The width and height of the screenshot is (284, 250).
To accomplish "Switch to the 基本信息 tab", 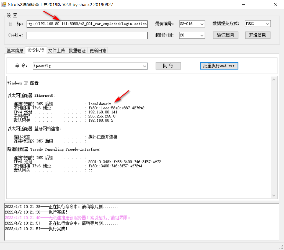I will (x=15, y=51).
